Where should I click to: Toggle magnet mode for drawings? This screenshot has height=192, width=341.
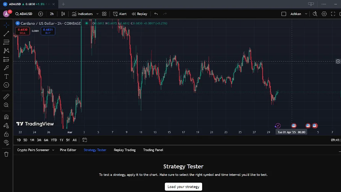(x=6, y=117)
